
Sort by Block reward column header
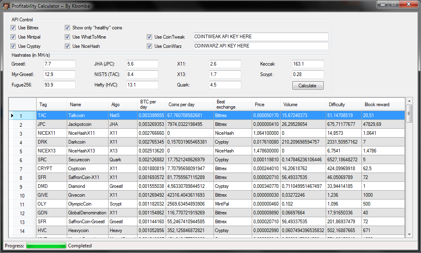[383, 105]
